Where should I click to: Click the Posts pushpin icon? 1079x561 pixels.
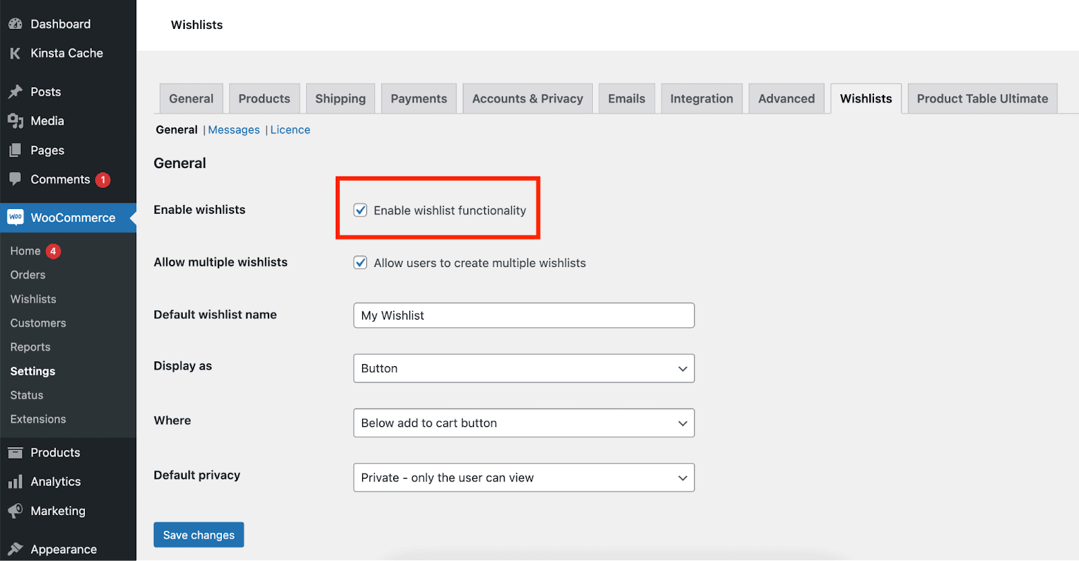pyautogui.click(x=15, y=92)
